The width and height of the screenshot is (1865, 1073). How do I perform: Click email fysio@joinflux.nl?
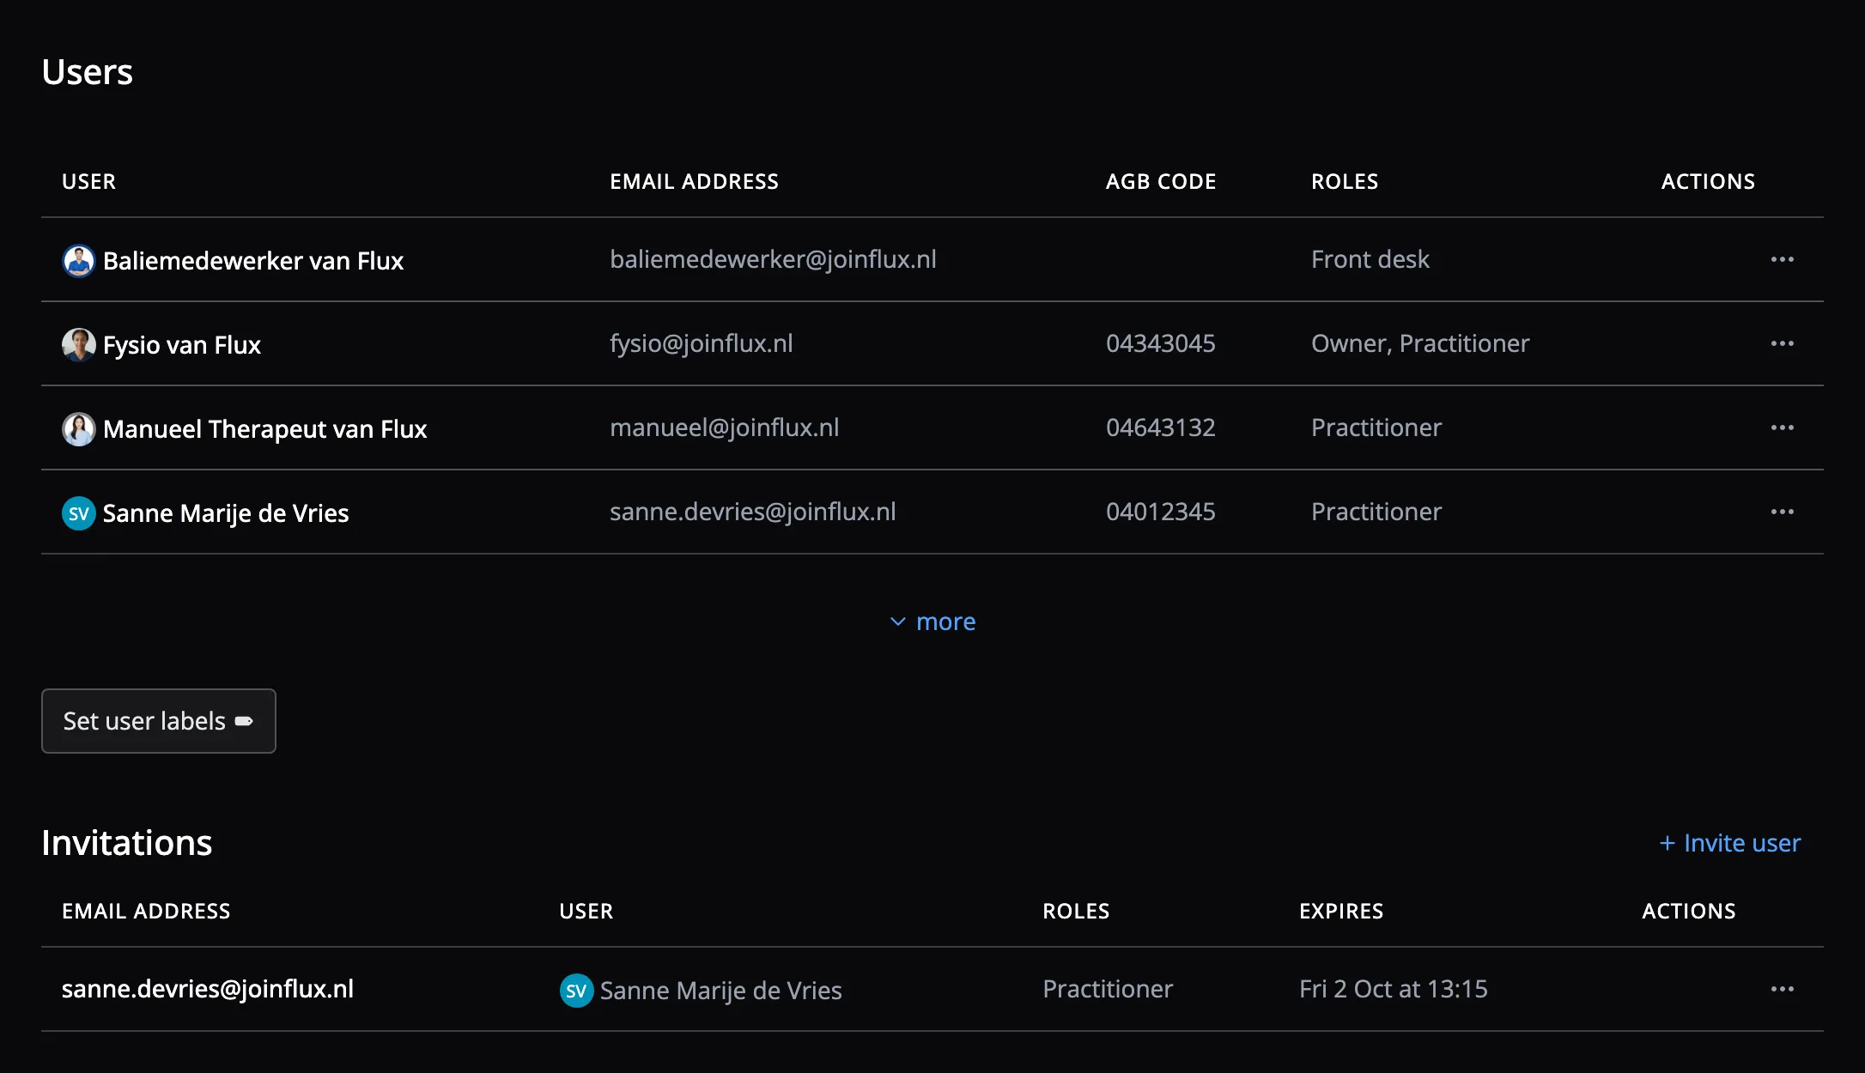pyautogui.click(x=702, y=343)
